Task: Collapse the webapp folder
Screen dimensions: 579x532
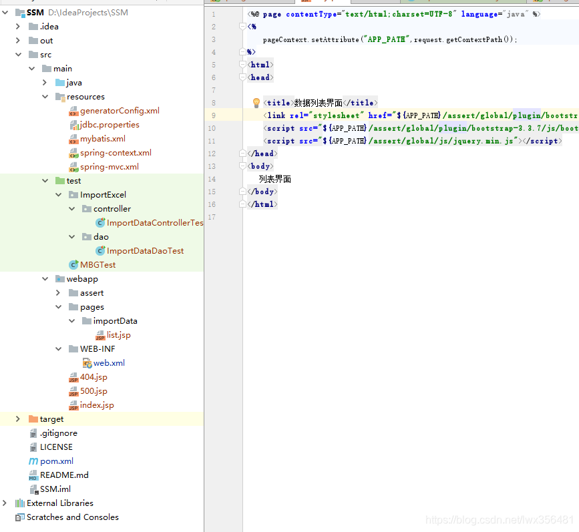Action: (45, 279)
